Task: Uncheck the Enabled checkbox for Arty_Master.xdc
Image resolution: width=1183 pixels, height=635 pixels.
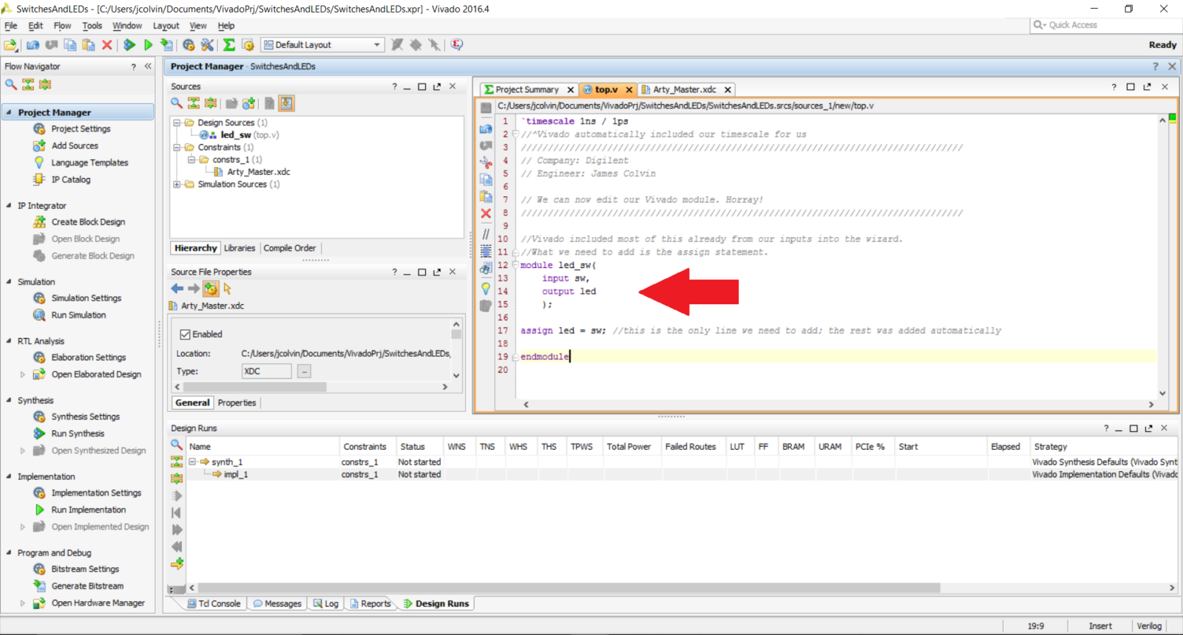Action: click(x=186, y=334)
